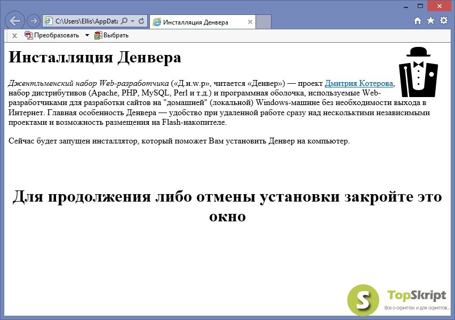Expand the address bar dropdown arrow
The width and height of the screenshot is (455, 320).
(133, 21)
